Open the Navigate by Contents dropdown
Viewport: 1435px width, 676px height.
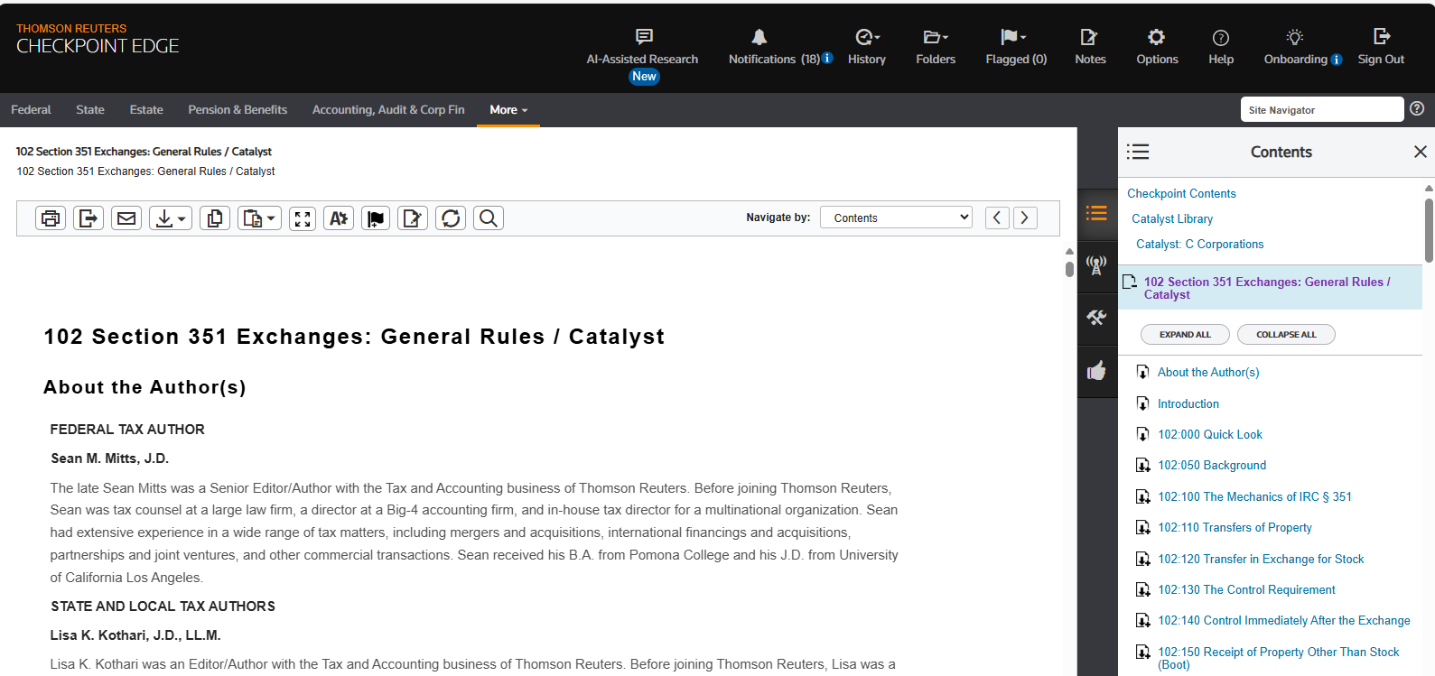[896, 218]
